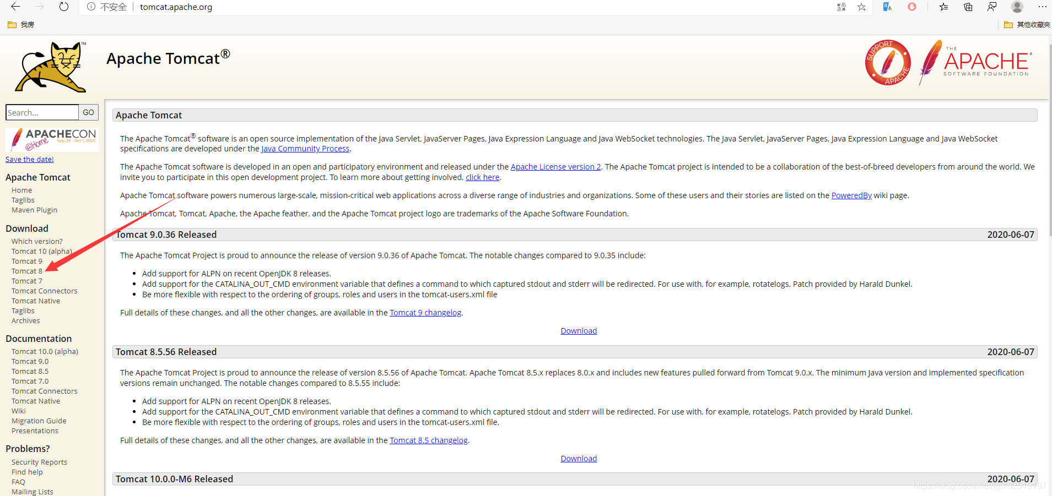Click the Support Apache round logo
1052x496 pixels.
click(x=888, y=62)
